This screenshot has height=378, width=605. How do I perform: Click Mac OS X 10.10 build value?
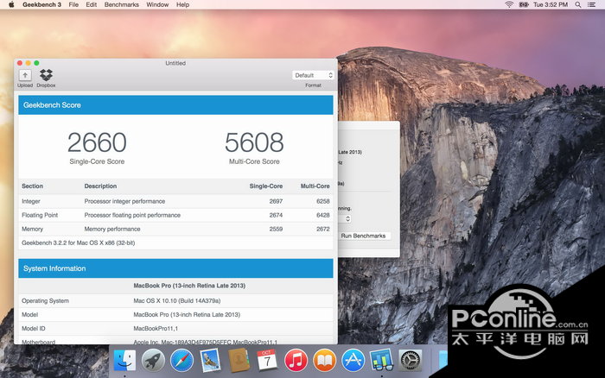click(x=177, y=300)
